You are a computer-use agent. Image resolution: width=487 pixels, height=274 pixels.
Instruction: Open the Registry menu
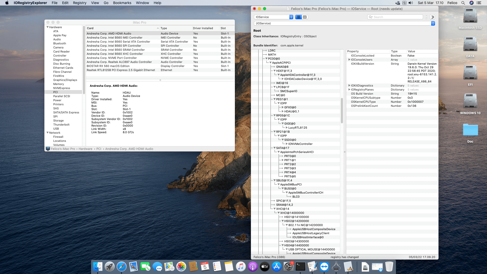click(80, 3)
